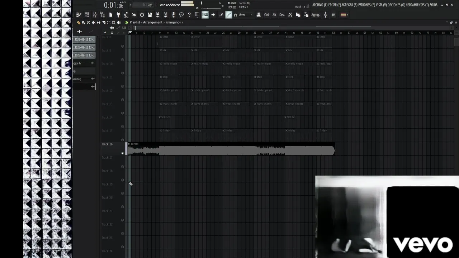Open the PATRONES (P) menu
This screenshot has height=258, width=459.
[367, 5]
